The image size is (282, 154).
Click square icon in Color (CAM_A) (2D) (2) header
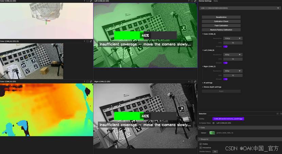88,41
